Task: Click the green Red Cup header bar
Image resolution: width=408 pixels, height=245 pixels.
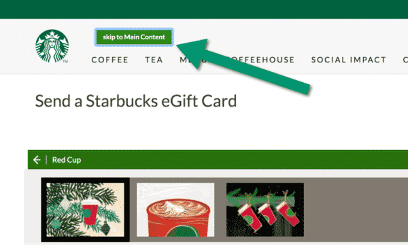Action: coord(218,159)
